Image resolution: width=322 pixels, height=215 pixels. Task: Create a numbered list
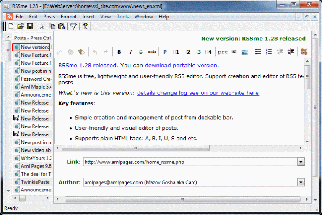pos(269,52)
